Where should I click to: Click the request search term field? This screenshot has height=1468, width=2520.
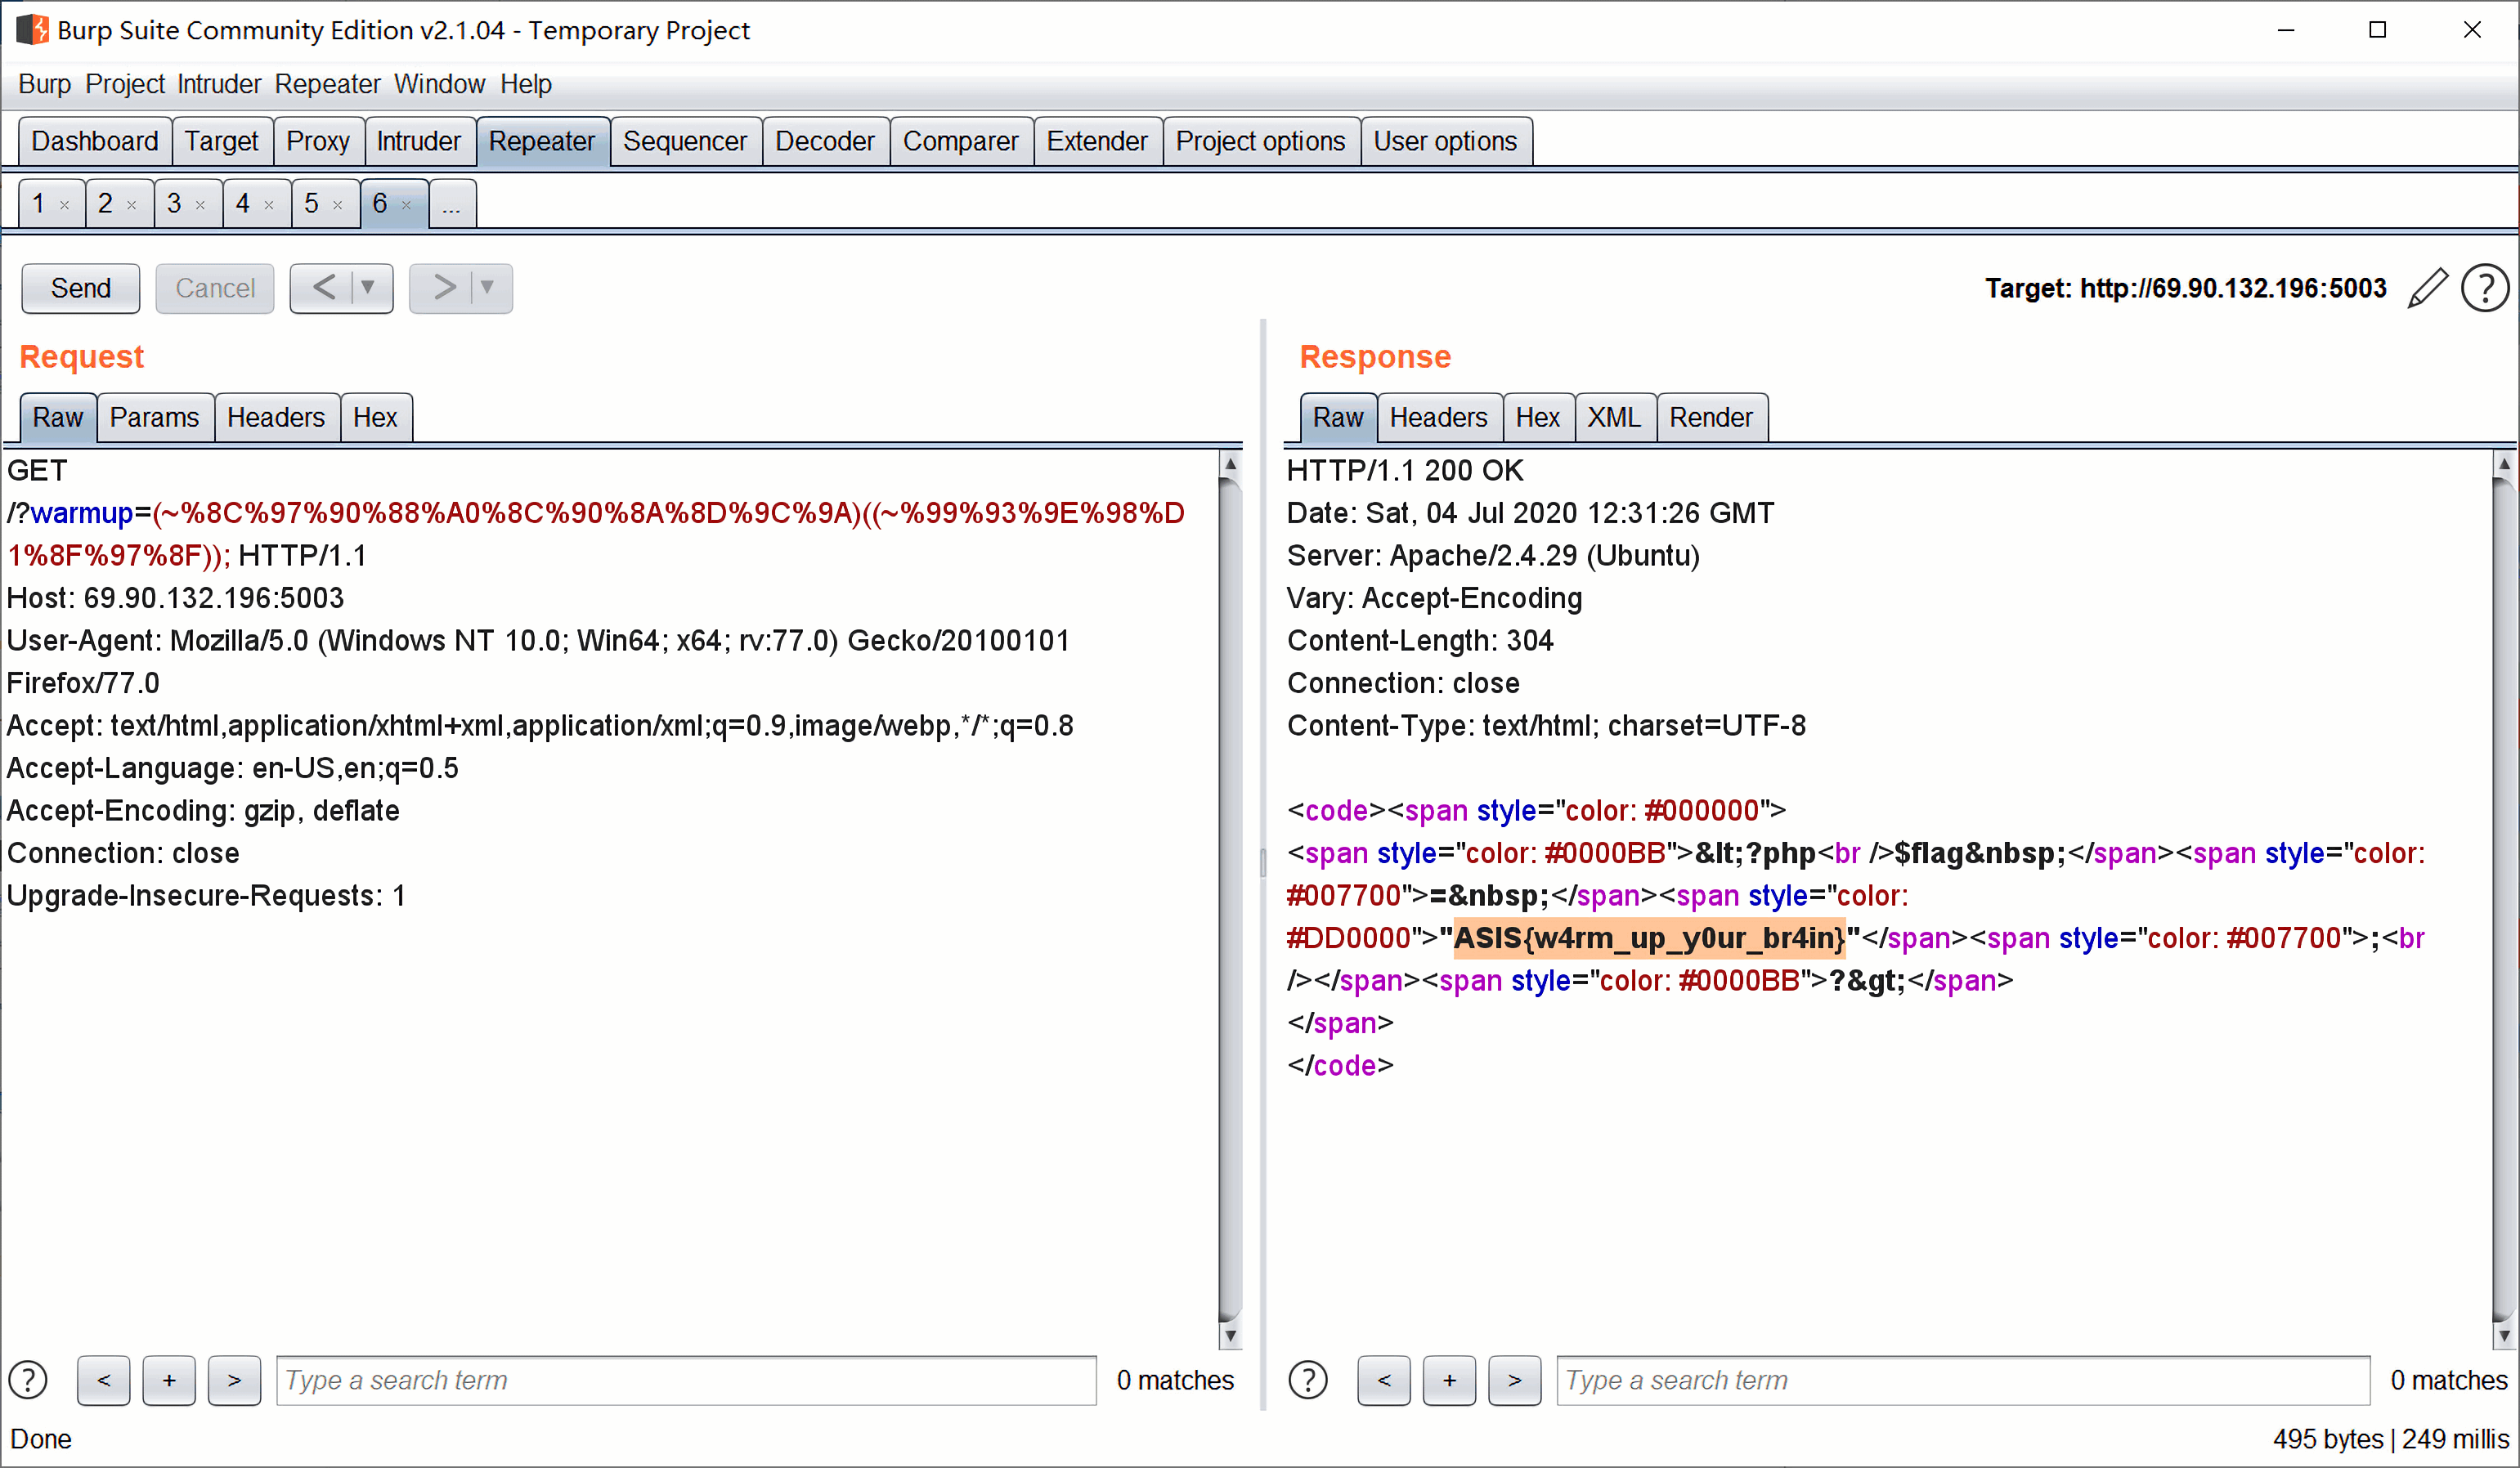point(686,1380)
